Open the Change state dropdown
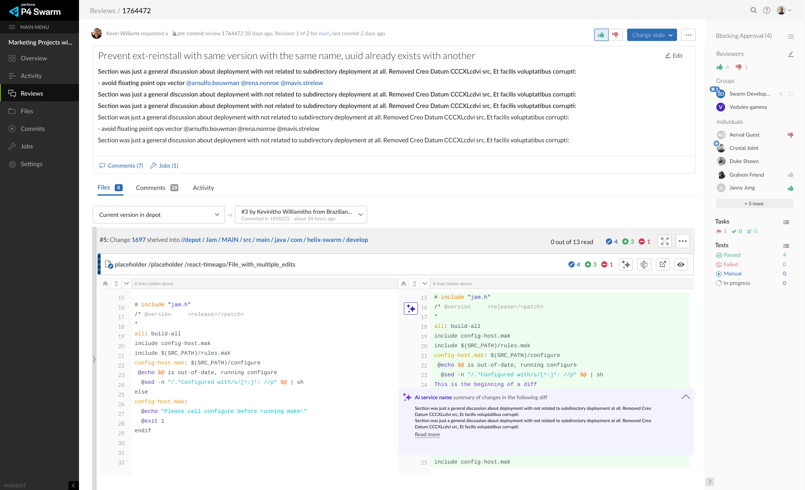 [652, 35]
